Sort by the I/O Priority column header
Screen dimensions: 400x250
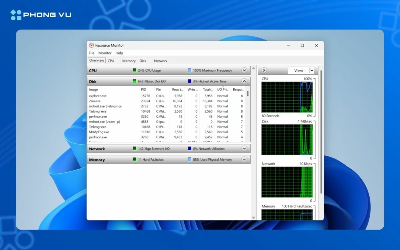point(223,90)
